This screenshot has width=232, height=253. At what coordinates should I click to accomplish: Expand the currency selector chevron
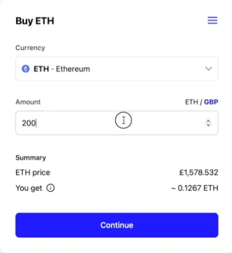coord(208,68)
